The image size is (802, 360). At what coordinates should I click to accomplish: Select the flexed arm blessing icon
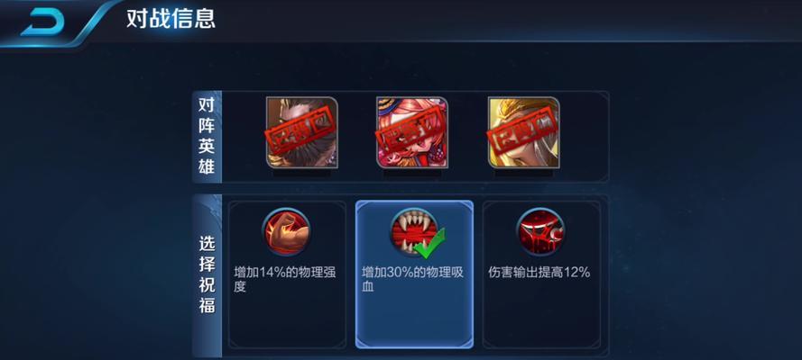[x=286, y=231]
